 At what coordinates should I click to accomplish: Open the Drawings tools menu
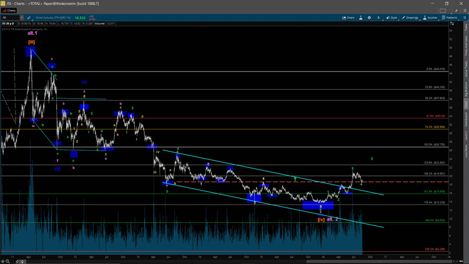(410, 18)
